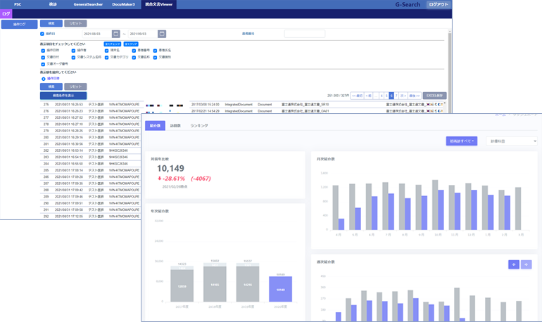Click the document name ending _OA01

point(305,111)
